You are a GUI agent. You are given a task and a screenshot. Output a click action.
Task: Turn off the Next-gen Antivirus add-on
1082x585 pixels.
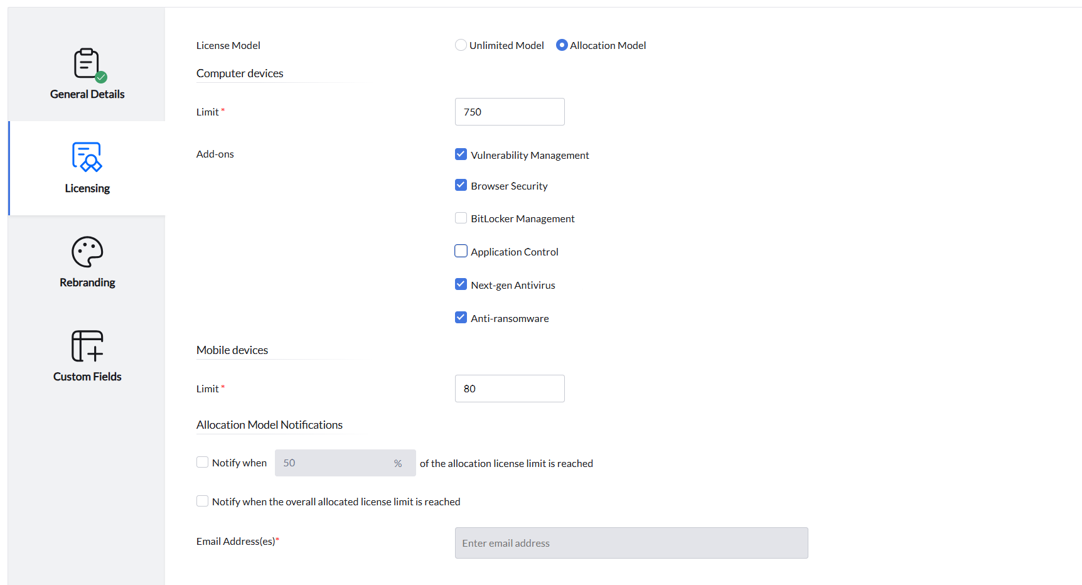(461, 284)
